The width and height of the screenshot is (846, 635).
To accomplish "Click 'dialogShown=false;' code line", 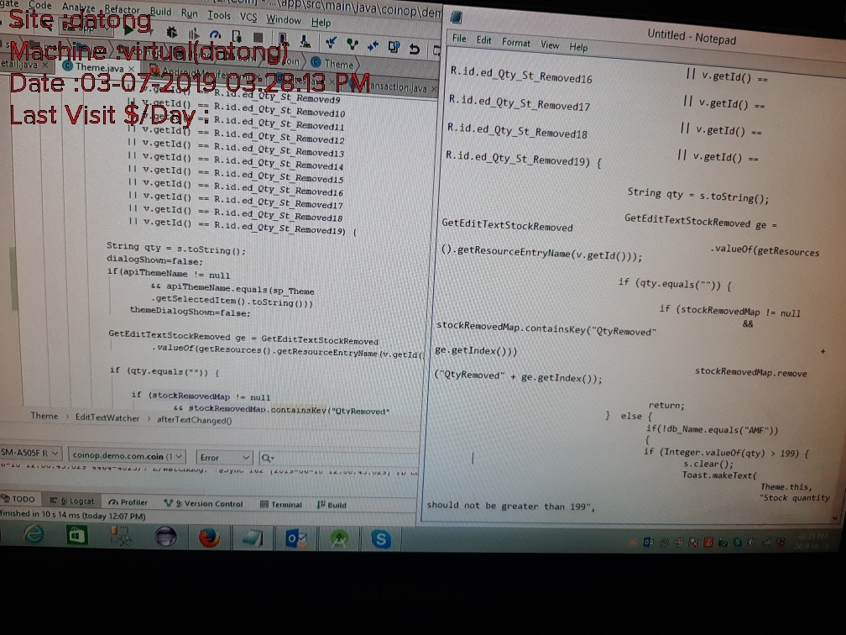I will point(154,261).
